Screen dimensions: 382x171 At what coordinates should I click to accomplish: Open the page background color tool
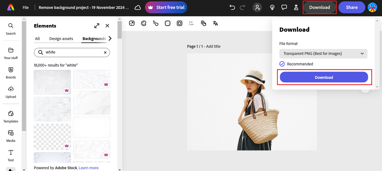click(x=167, y=23)
